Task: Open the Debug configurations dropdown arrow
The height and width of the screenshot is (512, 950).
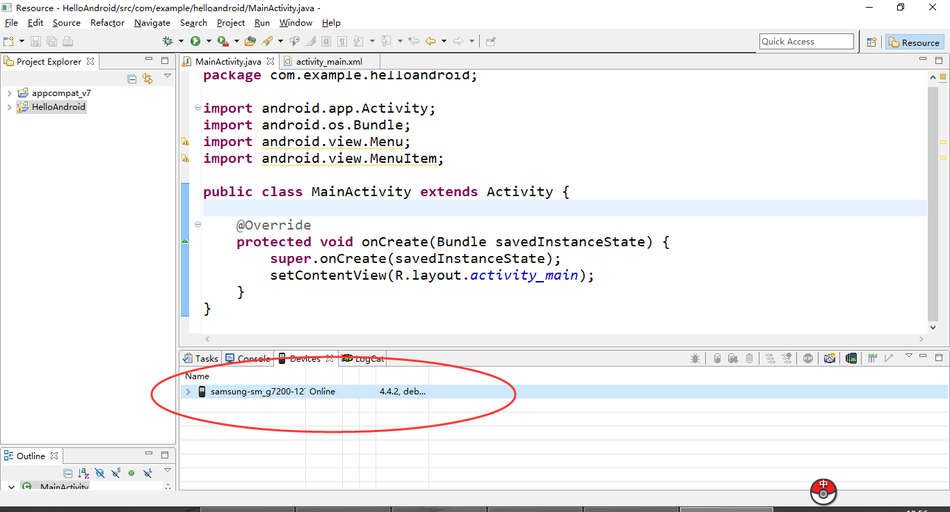Action: 181,41
